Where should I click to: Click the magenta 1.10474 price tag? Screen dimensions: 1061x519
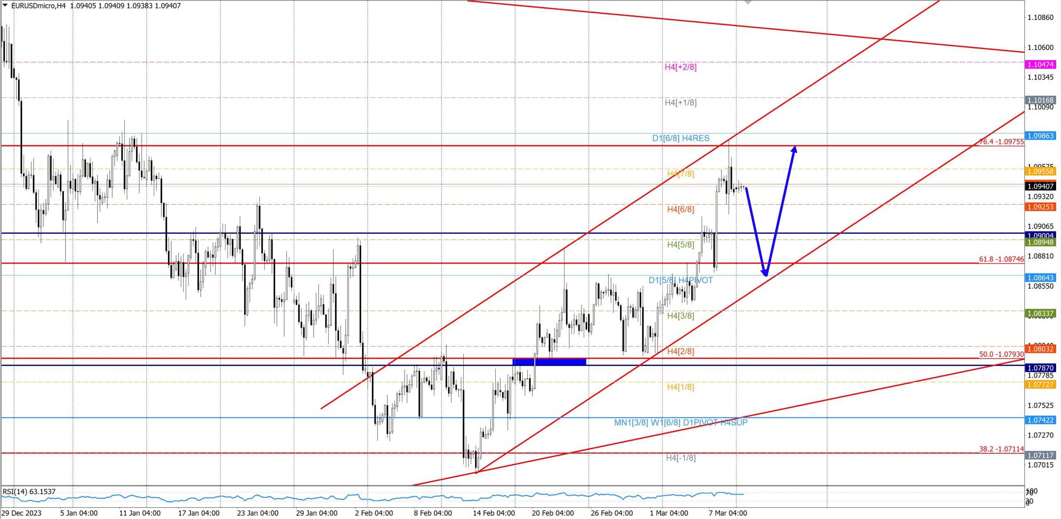pos(1040,65)
